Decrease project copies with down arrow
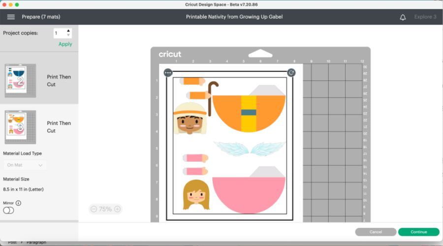This screenshot has width=443, height=246. click(68, 36)
